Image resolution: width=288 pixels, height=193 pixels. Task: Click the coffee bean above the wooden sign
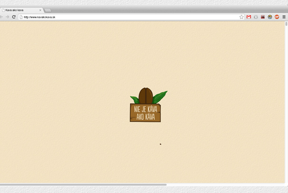click(x=145, y=96)
